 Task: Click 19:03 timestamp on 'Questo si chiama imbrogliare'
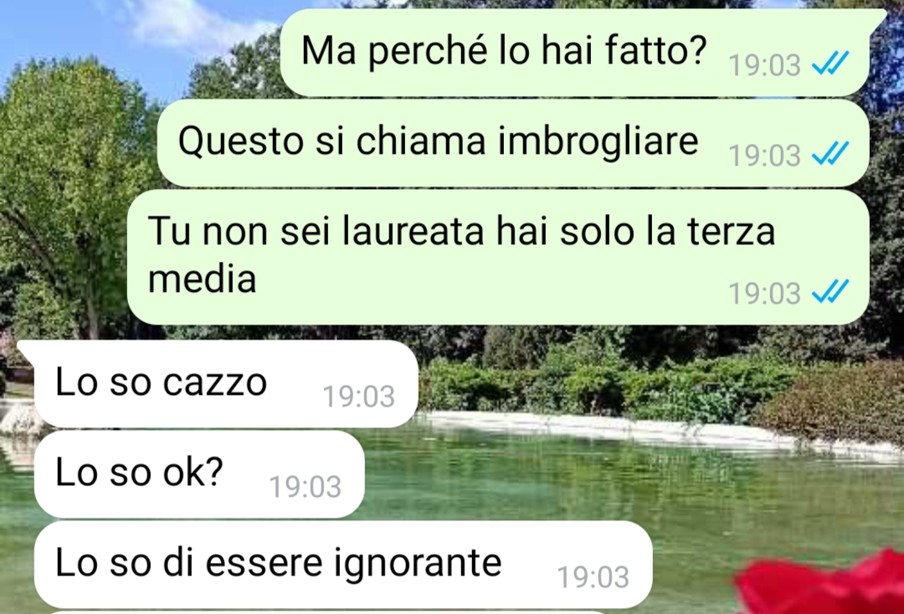[764, 156]
